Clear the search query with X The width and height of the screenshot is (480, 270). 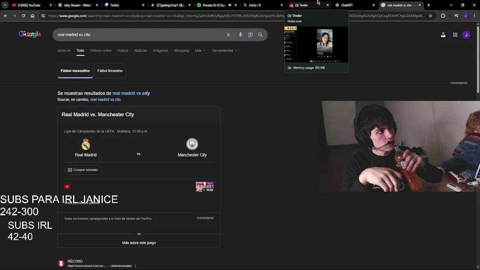pos(228,34)
